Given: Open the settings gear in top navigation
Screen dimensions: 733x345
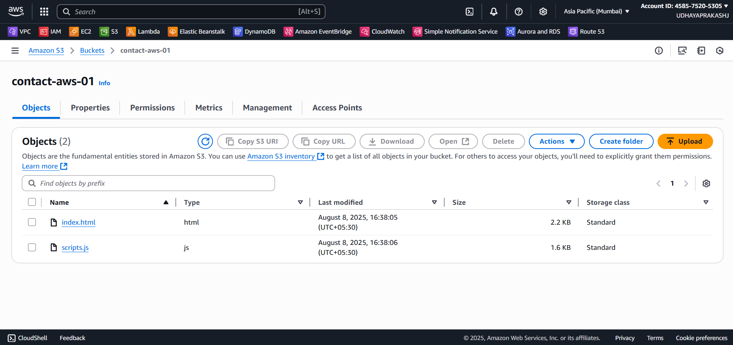Looking at the screenshot, I should 543,12.
